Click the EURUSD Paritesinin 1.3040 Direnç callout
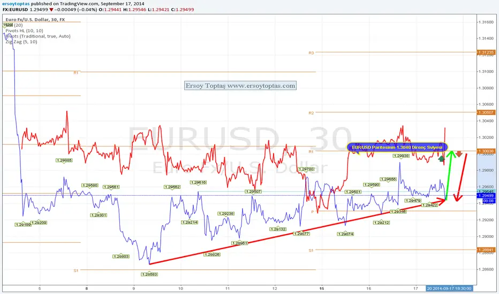Image resolution: width=499 pixels, height=294 pixels. 397,147
